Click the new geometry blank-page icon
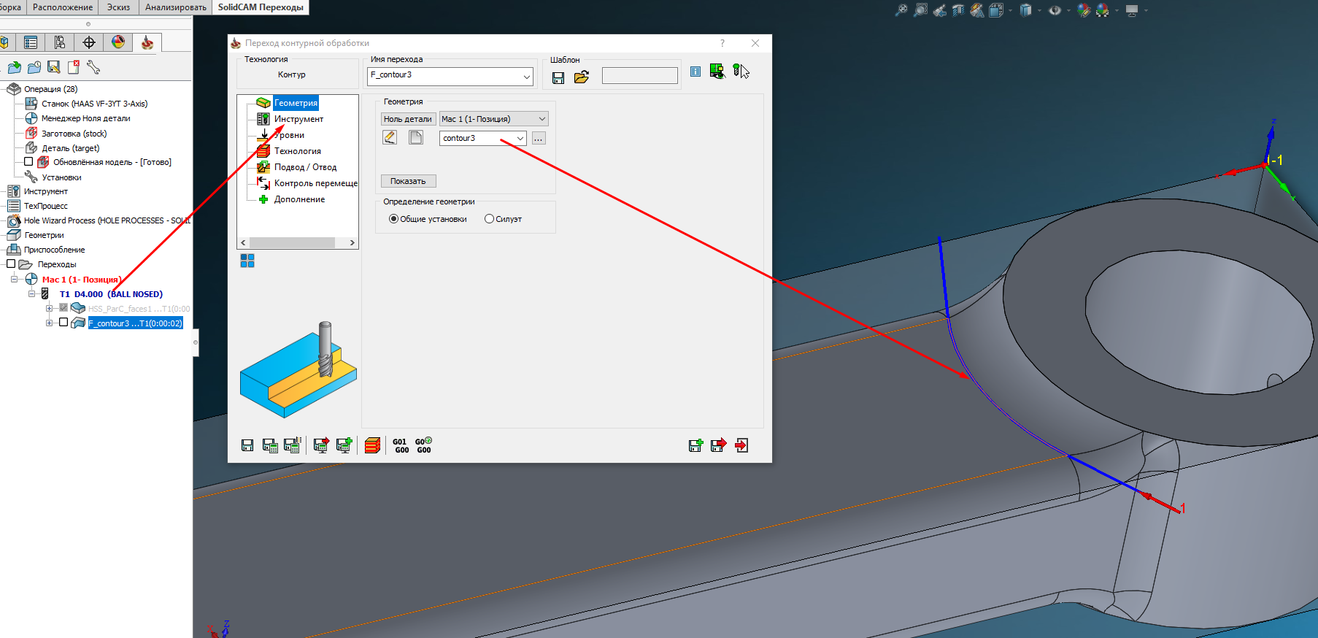 click(416, 138)
